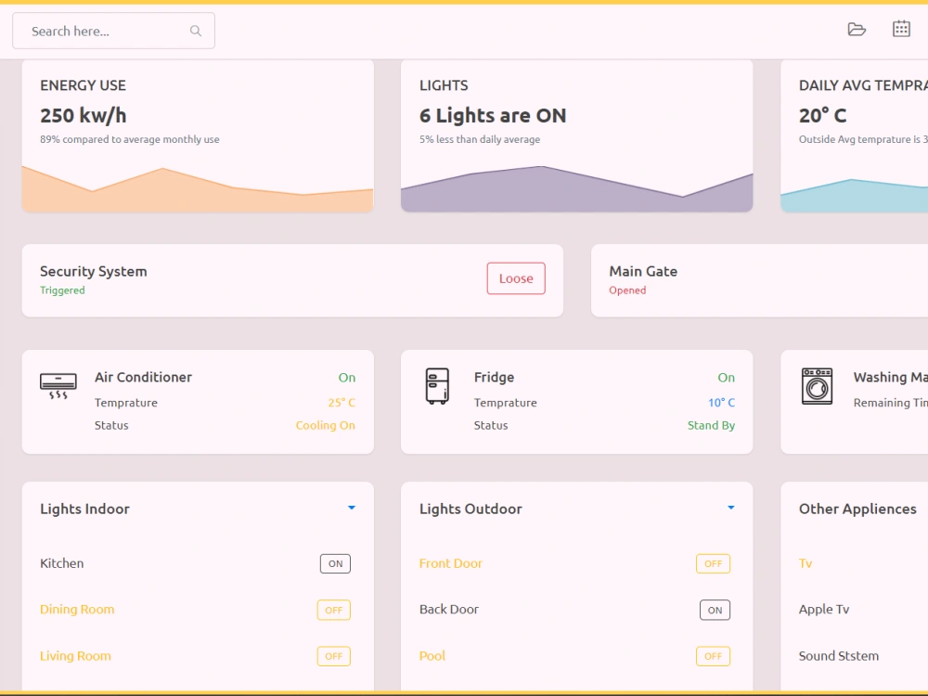This screenshot has height=696, width=928.
Task: Click the '10° C' fridge temperature
Action: click(x=721, y=403)
